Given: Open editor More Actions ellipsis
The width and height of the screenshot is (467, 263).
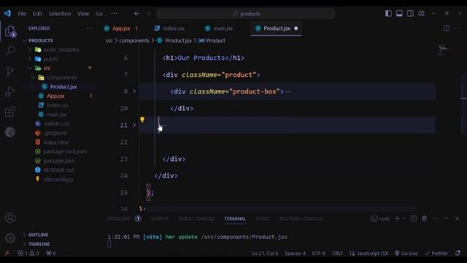Looking at the screenshot, I should pyautogui.click(x=458, y=28).
